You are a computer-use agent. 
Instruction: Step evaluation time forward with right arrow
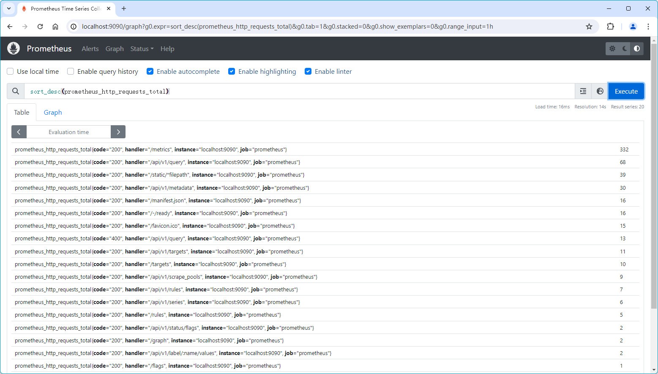pos(118,132)
